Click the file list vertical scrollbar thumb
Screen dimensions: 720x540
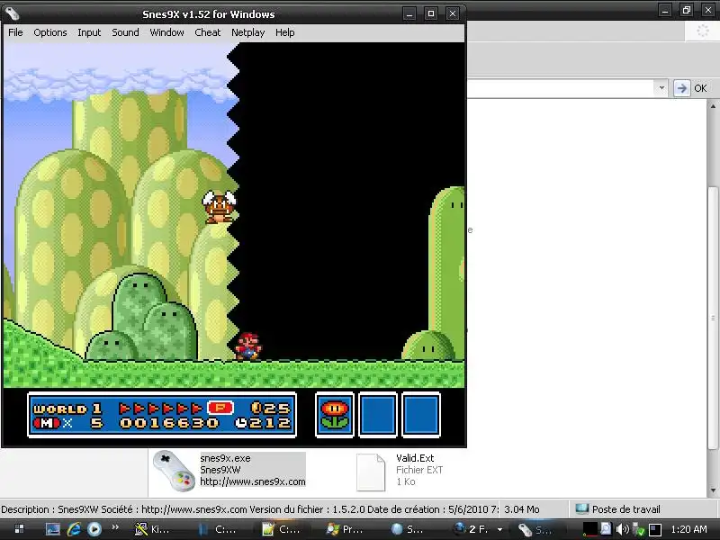(713, 318)
